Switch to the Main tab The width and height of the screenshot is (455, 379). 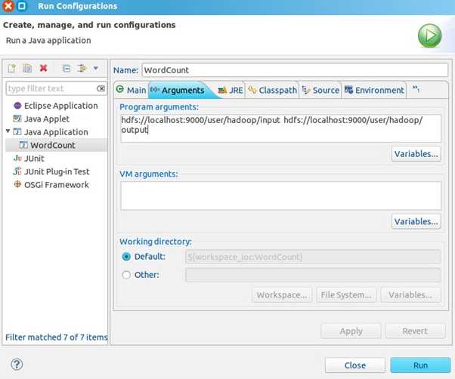131,91
